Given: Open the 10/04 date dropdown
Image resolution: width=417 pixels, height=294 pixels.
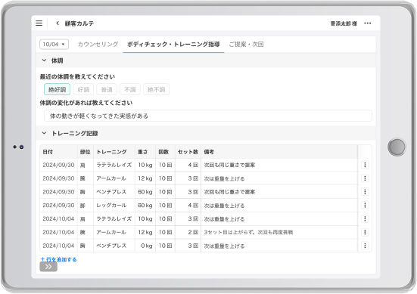Looking at the screenshot, I should [54, 45].
